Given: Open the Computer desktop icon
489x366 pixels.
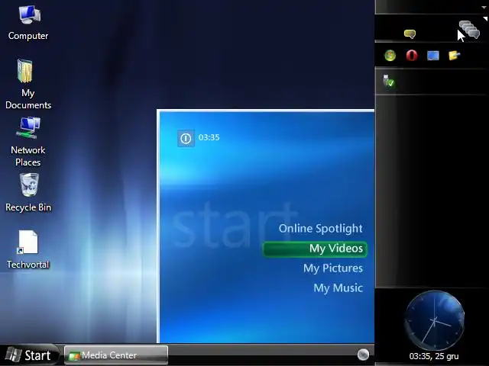Looking at the screenshot, I should [29, 23].
